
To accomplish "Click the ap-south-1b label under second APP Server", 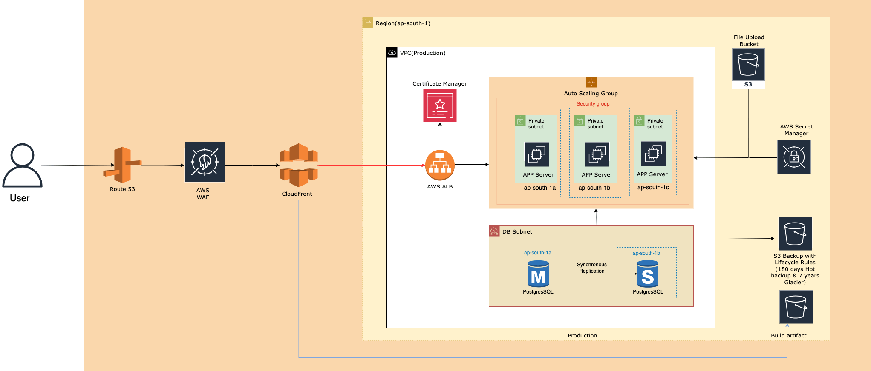I will pos(594,188).
